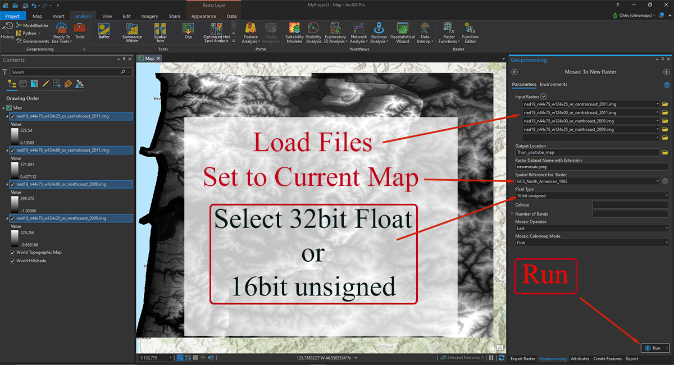Open the Python dropdown
This screenshot has width=674, height=365.
tap(30, 33)
